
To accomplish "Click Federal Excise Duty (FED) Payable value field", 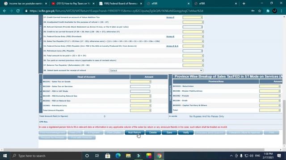I will point(193,46).
